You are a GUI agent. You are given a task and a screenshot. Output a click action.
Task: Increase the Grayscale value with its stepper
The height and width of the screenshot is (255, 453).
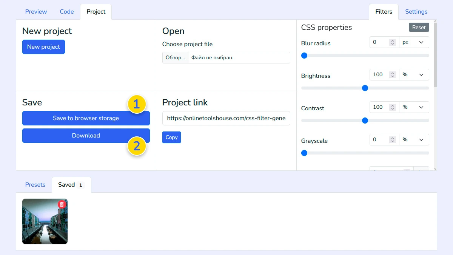tap(393, 138)
